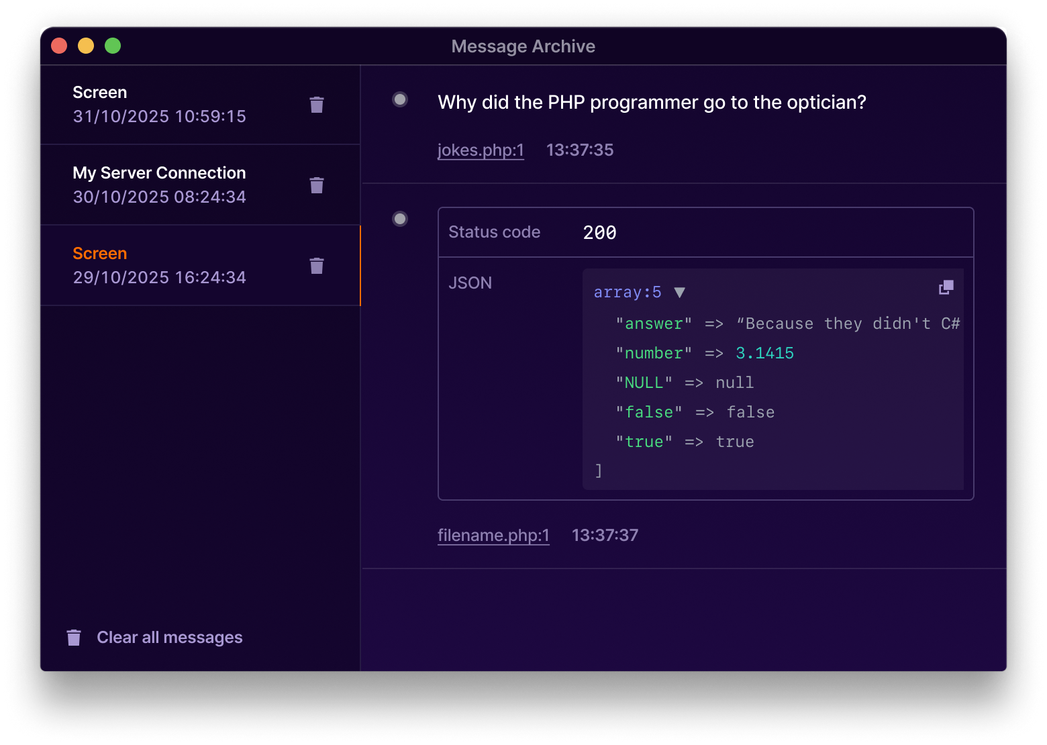Select the highlighted Screen 29/10/2025 archive
The width and height of the screenshot is (1047, 745).
coord(160,266)
